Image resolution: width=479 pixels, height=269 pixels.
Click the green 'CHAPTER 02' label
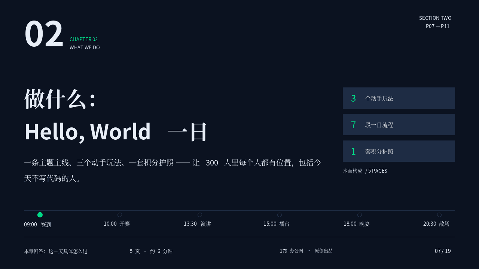click(83, 39)
